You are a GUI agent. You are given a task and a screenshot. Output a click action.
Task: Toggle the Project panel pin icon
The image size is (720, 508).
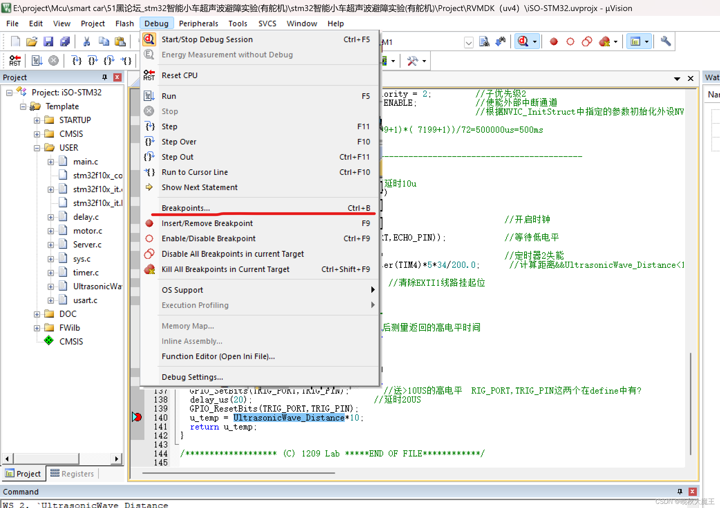[104, 77]
